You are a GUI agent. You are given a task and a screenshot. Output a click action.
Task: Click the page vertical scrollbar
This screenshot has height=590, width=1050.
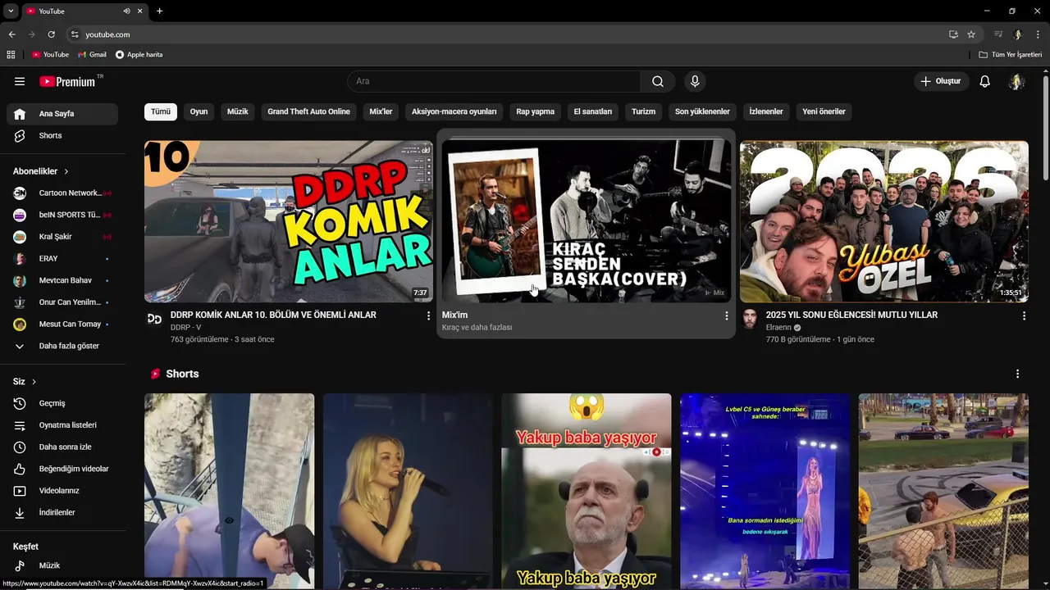tap(1046, 127)
